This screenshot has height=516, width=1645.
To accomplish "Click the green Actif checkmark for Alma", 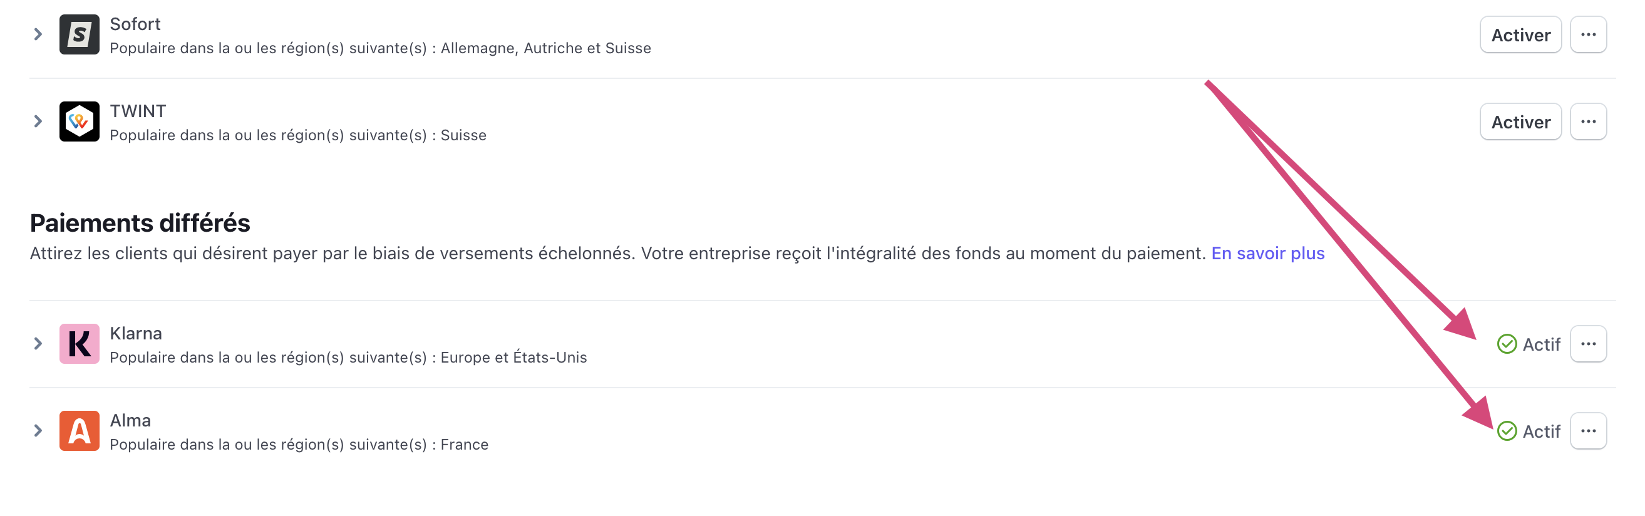I will tap(1507, 431).
